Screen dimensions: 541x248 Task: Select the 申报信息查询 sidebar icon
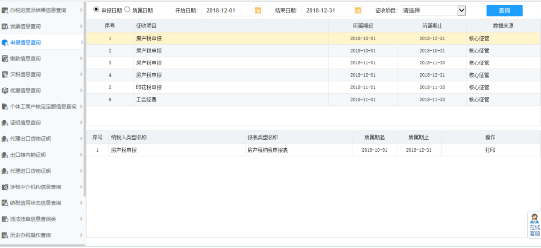pyautogui.click(x=6, y=42)
